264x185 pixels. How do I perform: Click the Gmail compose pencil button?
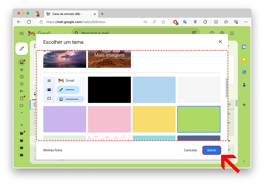22,49
